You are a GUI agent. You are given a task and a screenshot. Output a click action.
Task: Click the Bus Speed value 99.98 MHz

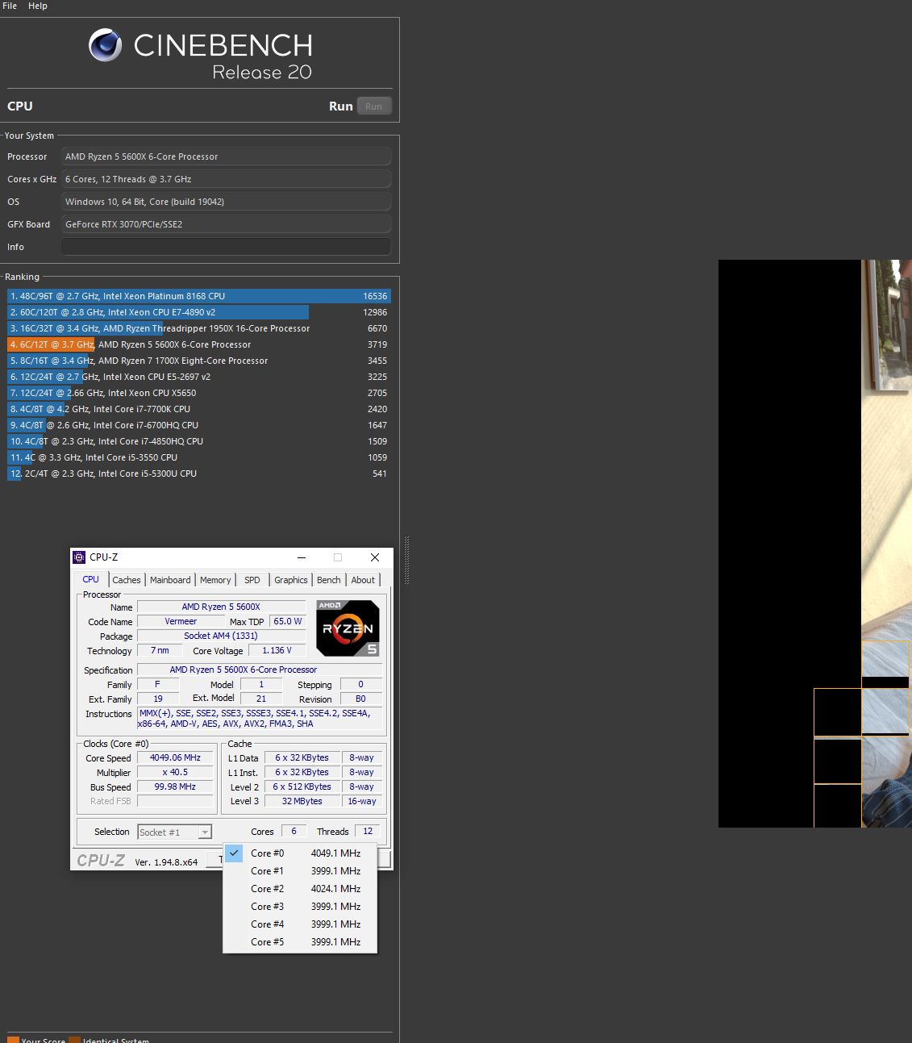pyautogui.click(x=175, y=786)
